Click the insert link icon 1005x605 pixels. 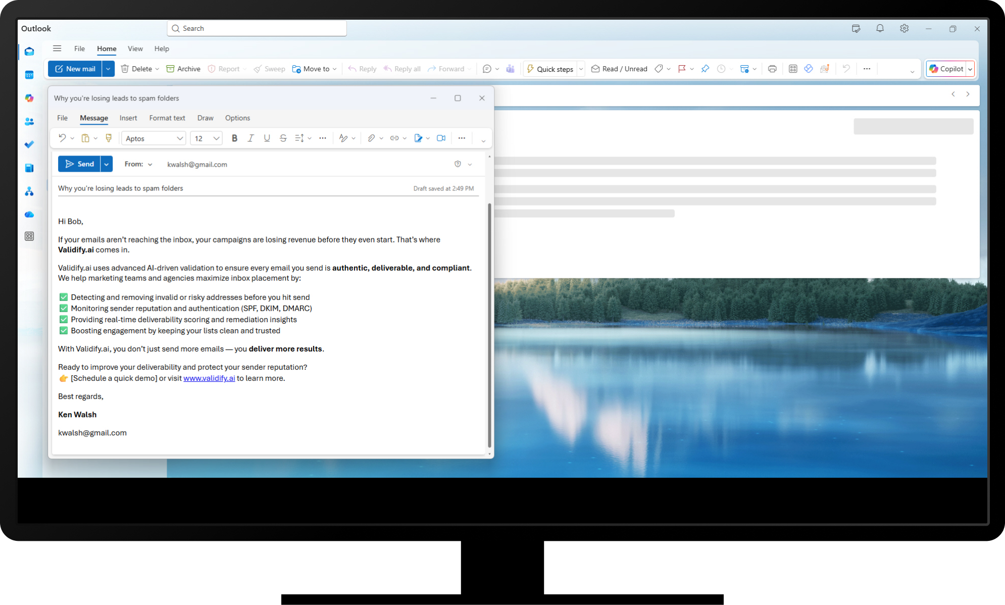point(394,138)
